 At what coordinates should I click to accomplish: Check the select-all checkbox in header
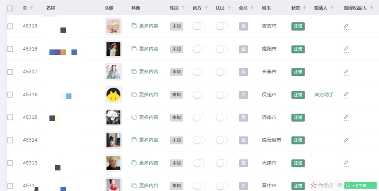coord(10,8)
